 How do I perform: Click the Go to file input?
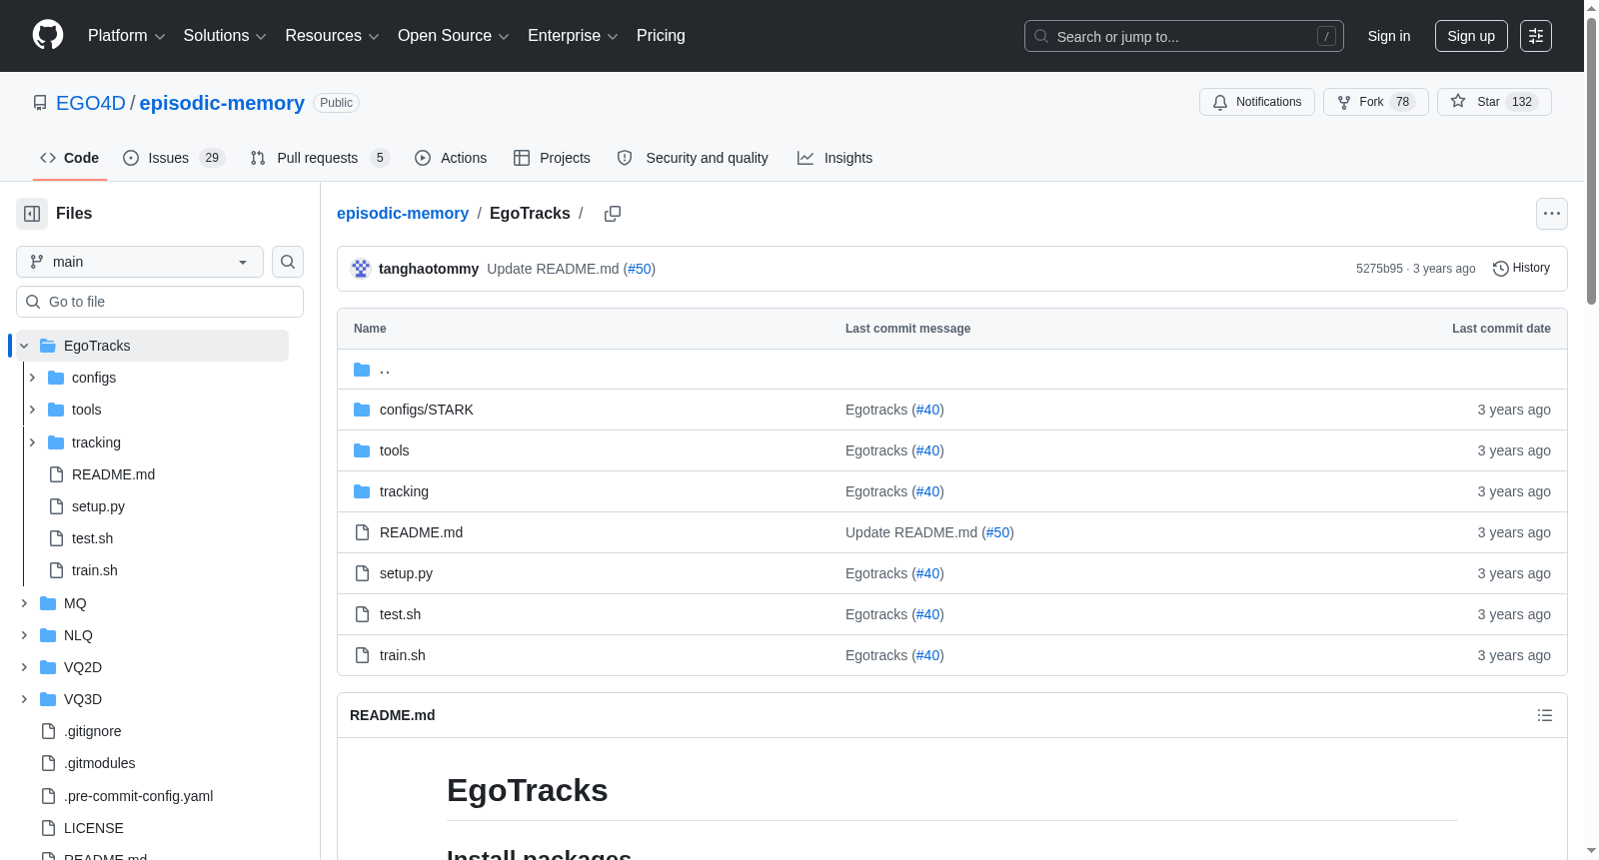[x=160, y=302]
